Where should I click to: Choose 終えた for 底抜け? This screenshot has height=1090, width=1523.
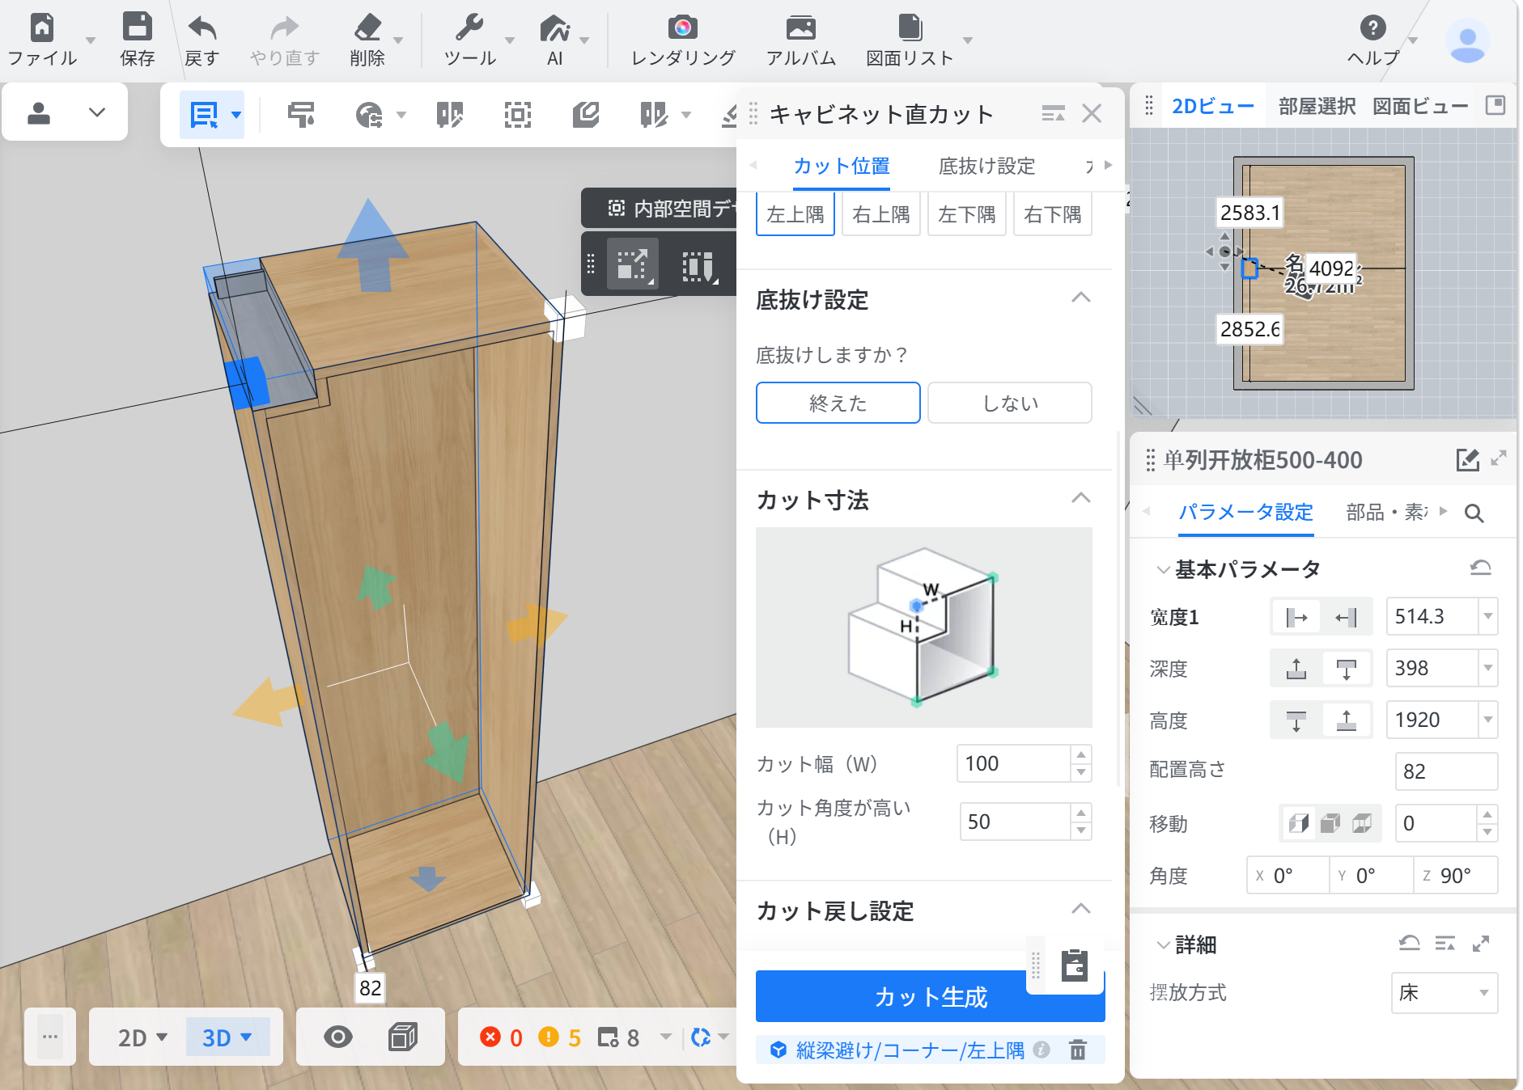tap(838, 403)
